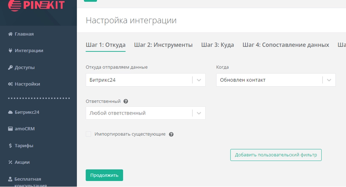The height and width of the screenshot is (187, 346).
Task: Click the home icon beside Главная
Action: point(10,34)
